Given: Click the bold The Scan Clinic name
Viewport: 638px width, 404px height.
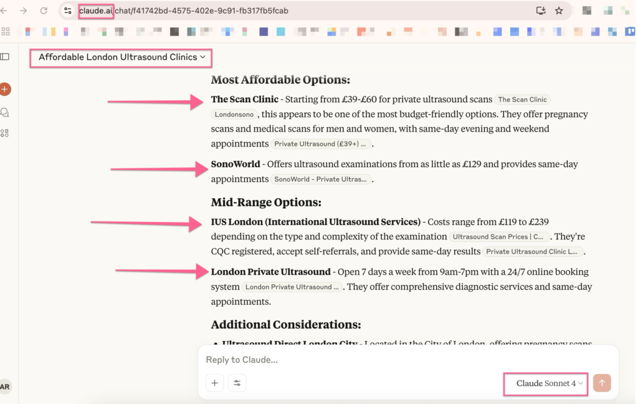Looking at the screenshot, I should click(x=244, y=99).
